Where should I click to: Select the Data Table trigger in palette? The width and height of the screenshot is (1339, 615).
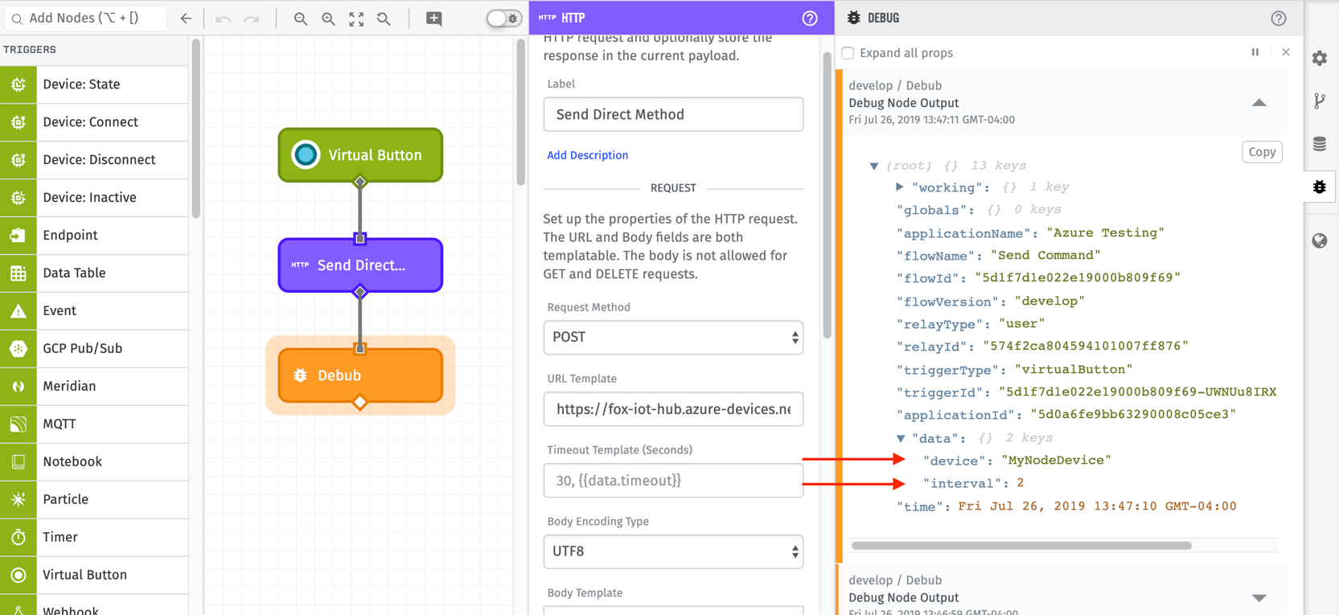pyautogui.click(x=94, y=273)
